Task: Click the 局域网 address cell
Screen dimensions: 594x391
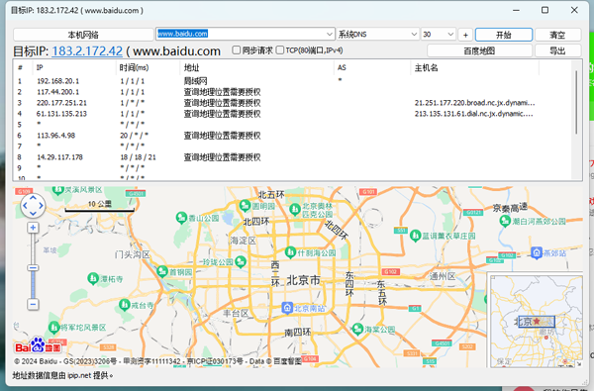Action: [195, 81]
